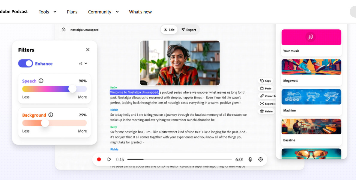Viewport: 356px width, 180px height.
Task: Close the Filters panel
Action: pos(88,50)
